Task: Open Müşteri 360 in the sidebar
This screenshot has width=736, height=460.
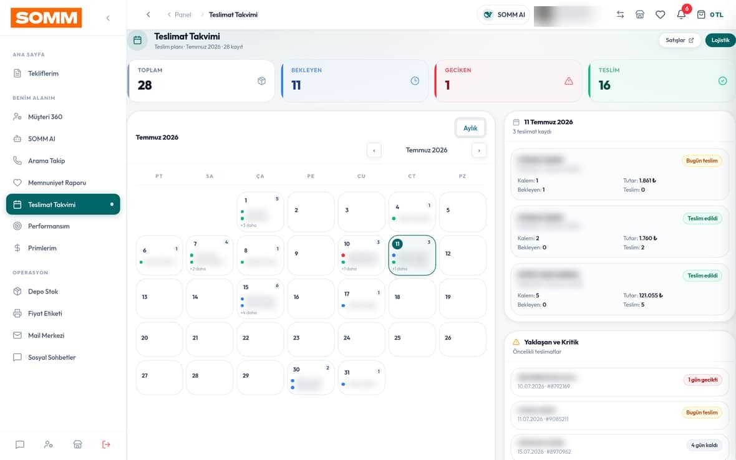Action: coord(63,117)
